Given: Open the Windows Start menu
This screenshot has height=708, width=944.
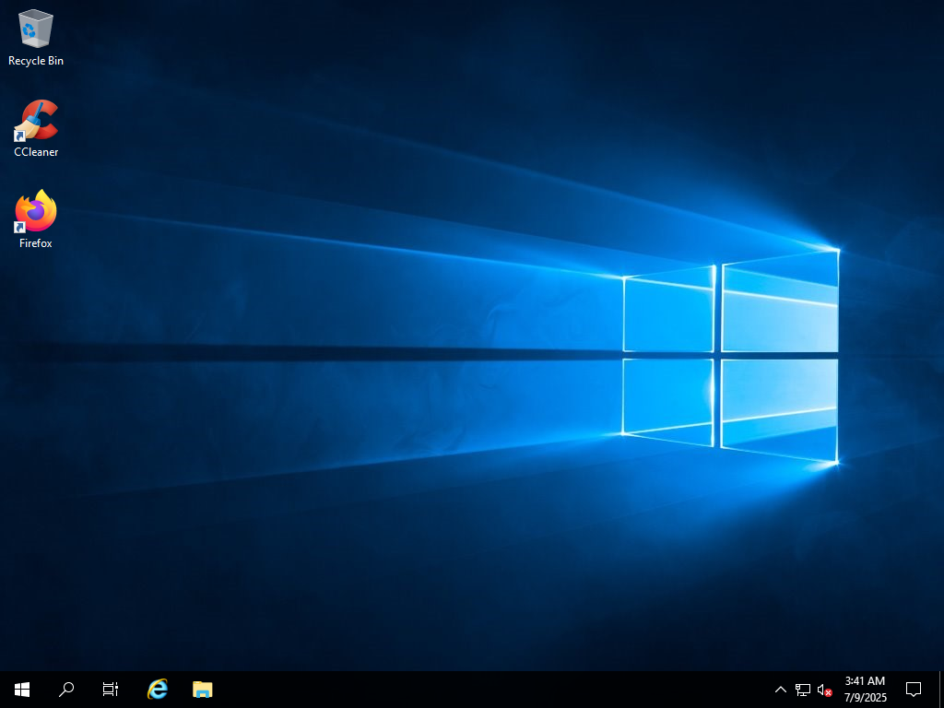Looking at the screenshot, I should [x=22, y=690].
